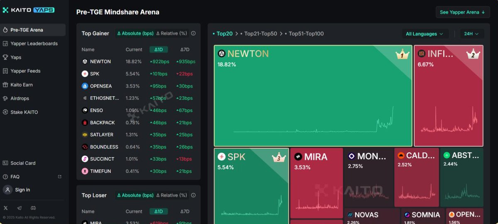Open the INFI... treemap tile
498x224 pixels.
point(449,96)
